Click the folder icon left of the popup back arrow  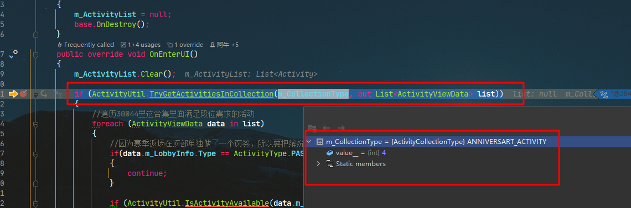[312, 128]
